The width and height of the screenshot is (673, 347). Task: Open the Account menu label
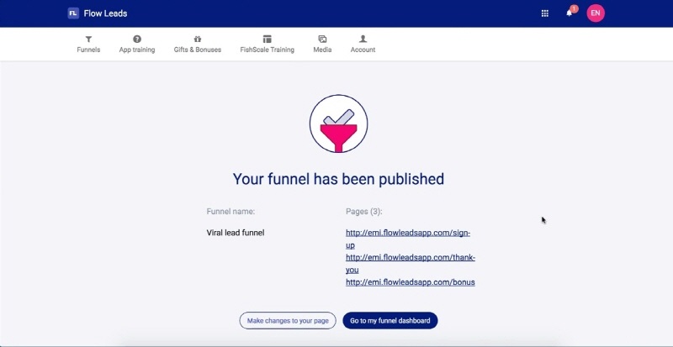[363, 50]
